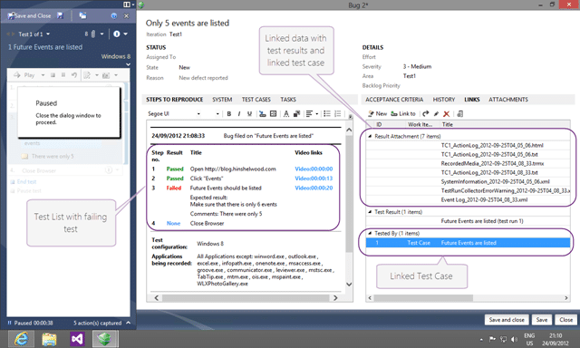Switch to the Tasks tab
580x348 pixels.
coord(288,100)
